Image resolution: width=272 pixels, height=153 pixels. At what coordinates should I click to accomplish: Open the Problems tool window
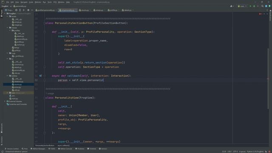(79, 149)
